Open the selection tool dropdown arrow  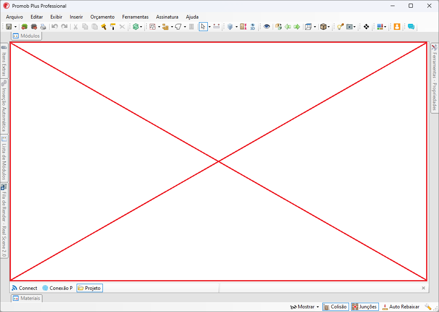click(x=209, y=27)
